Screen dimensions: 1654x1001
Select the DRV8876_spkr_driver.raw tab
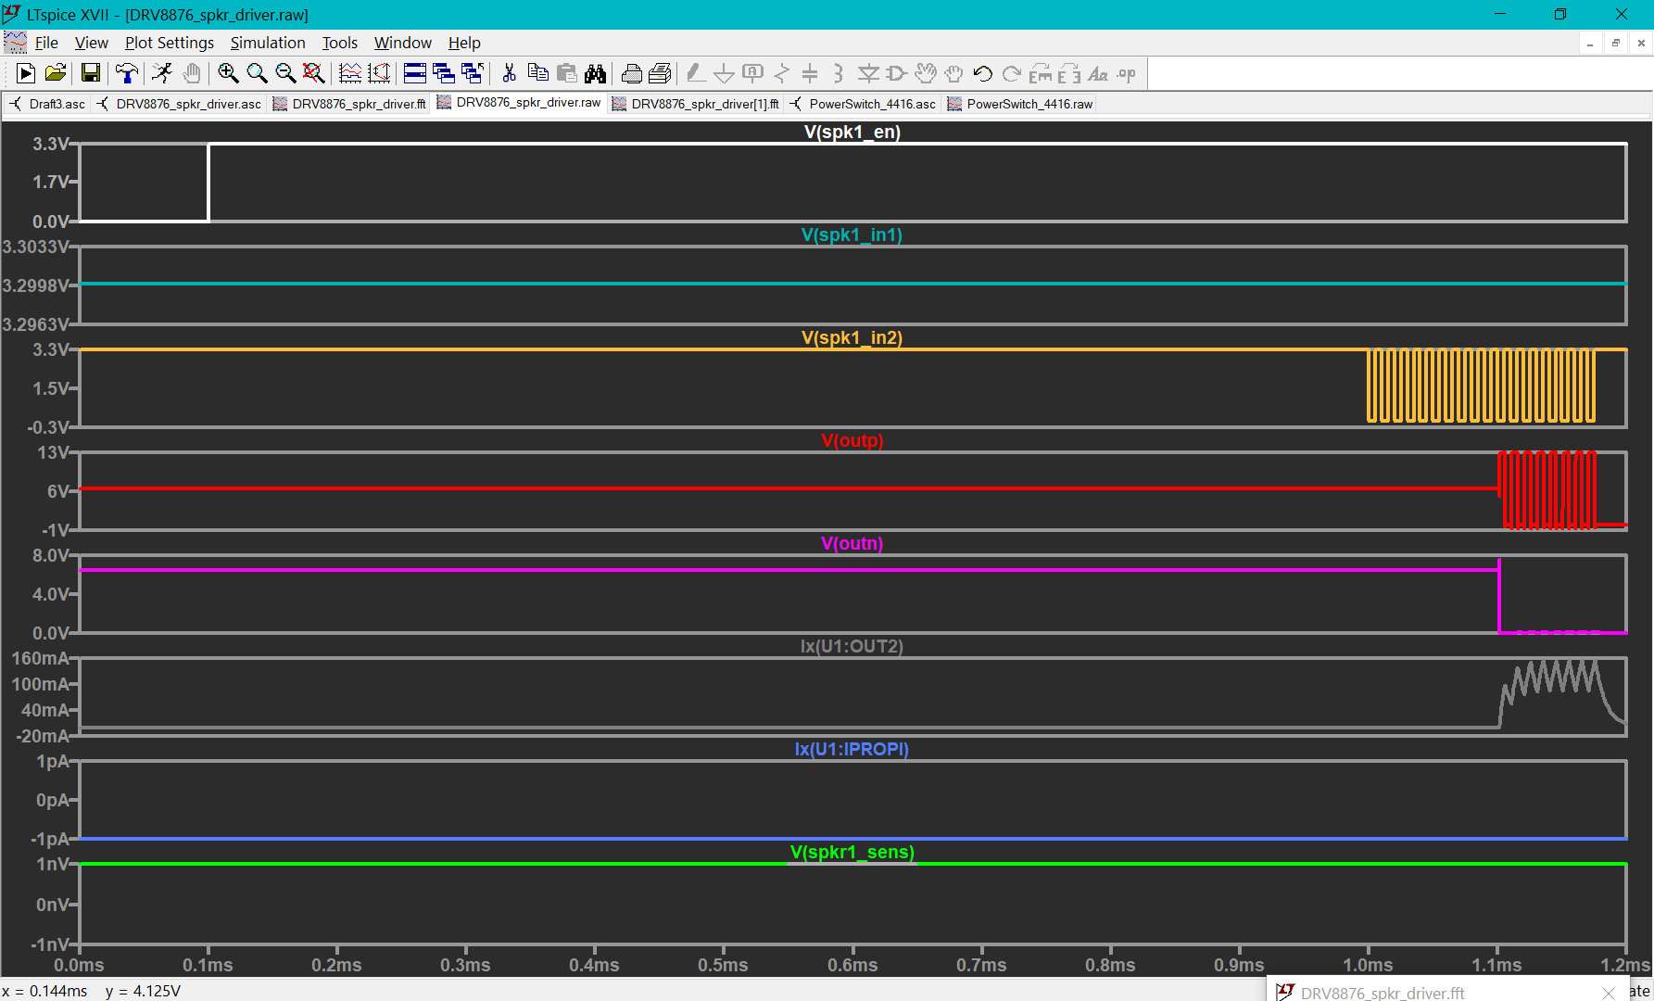point(519,103)
